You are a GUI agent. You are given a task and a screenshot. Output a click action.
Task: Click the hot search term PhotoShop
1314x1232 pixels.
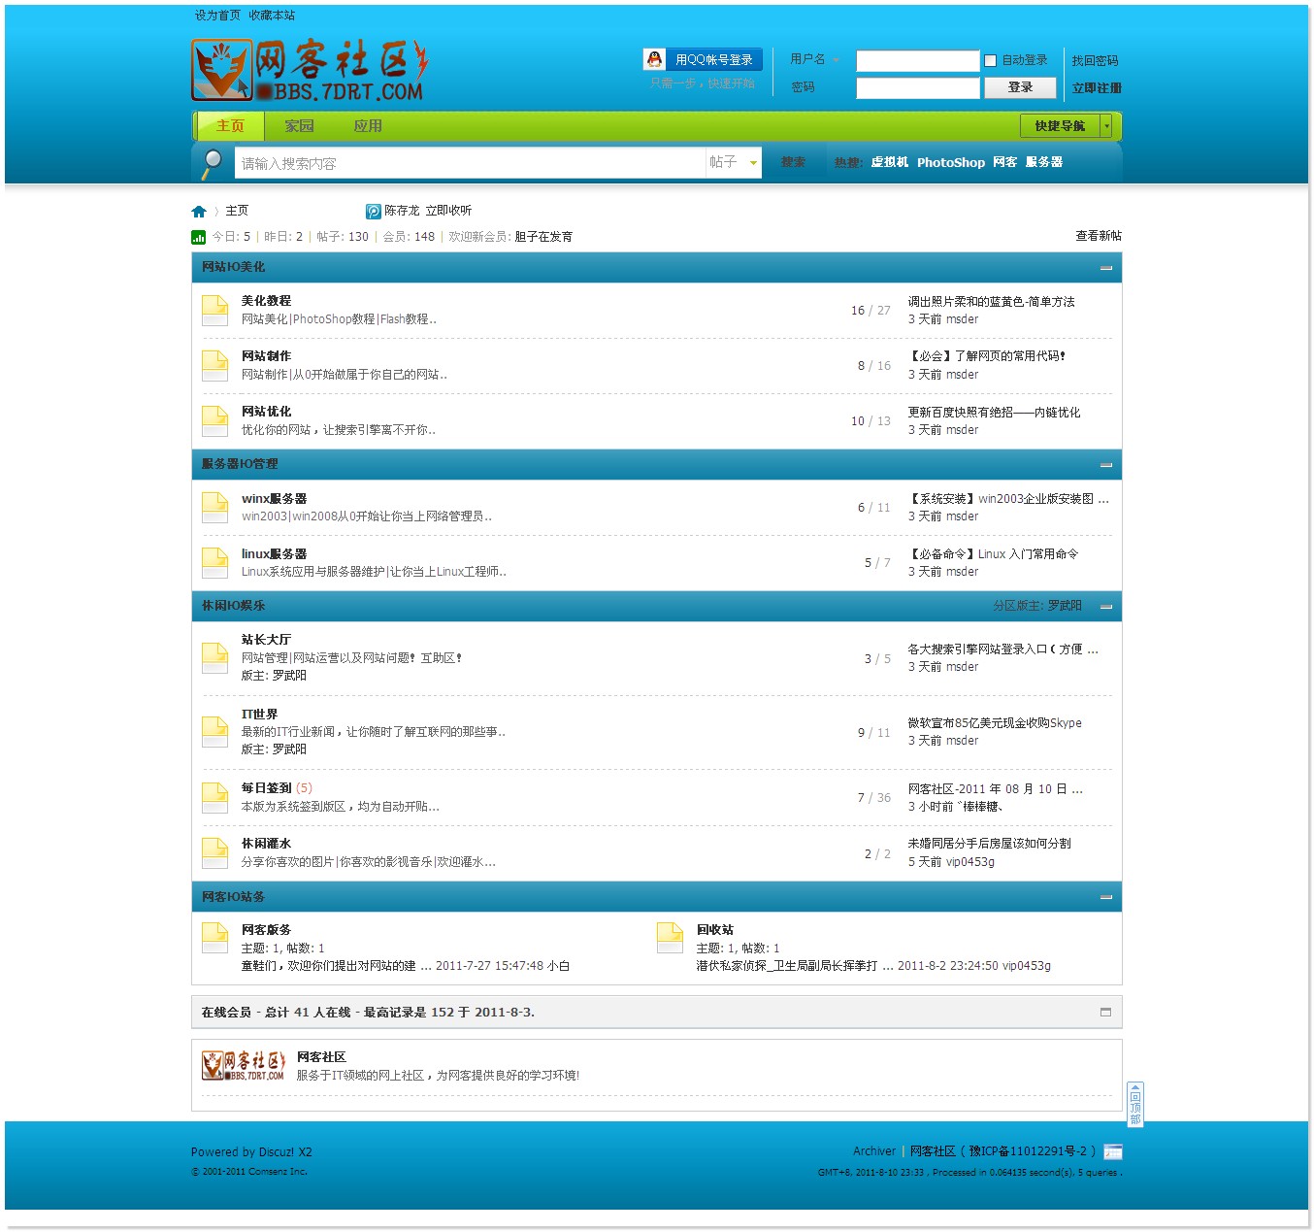951,163
